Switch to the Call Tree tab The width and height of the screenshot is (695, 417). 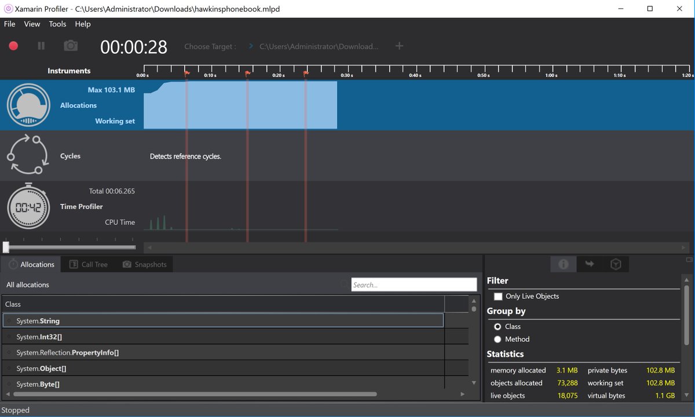point(89,265)
